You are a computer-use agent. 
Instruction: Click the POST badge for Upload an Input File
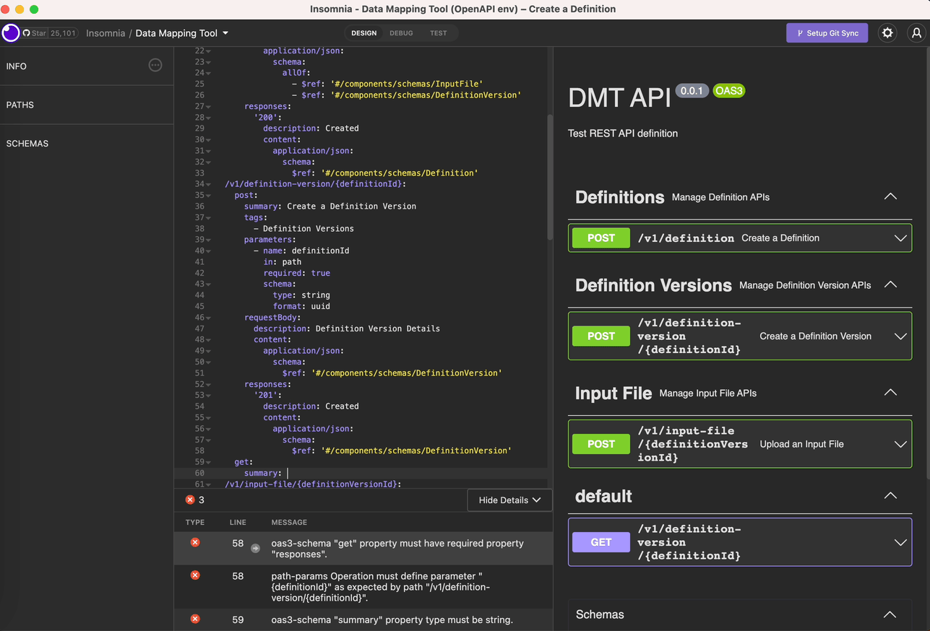tap(600, 444)
